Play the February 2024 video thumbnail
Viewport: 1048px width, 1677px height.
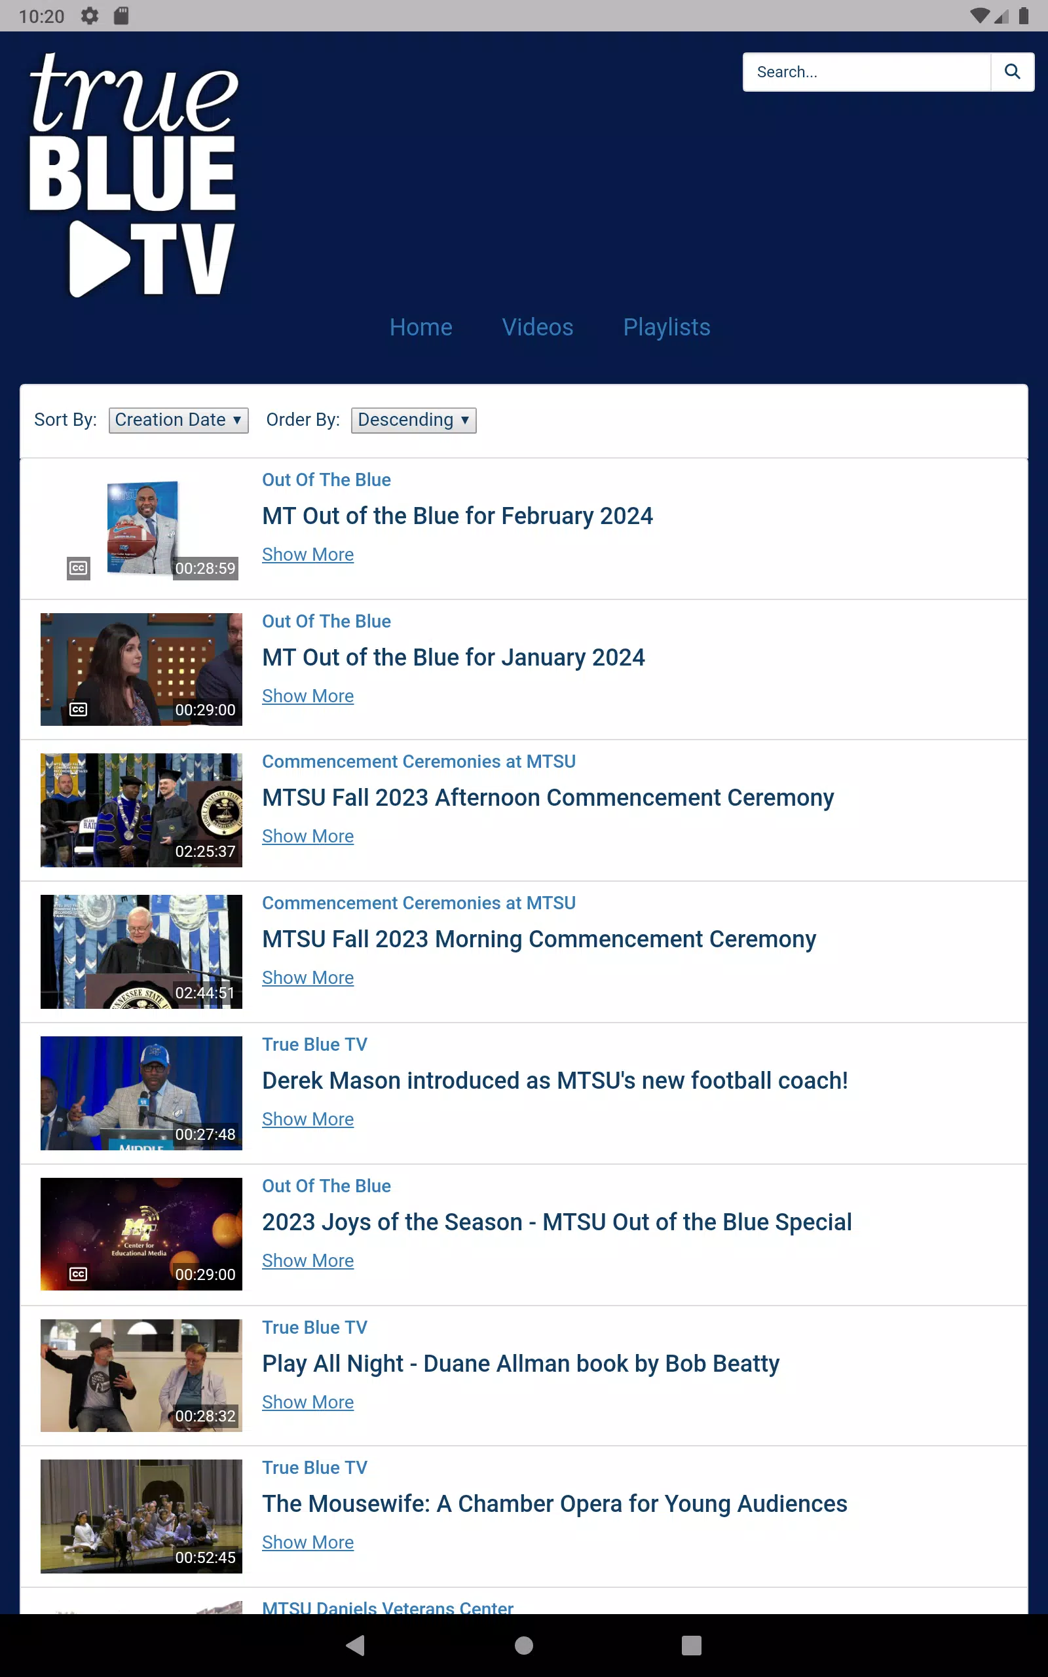(141, 528)
